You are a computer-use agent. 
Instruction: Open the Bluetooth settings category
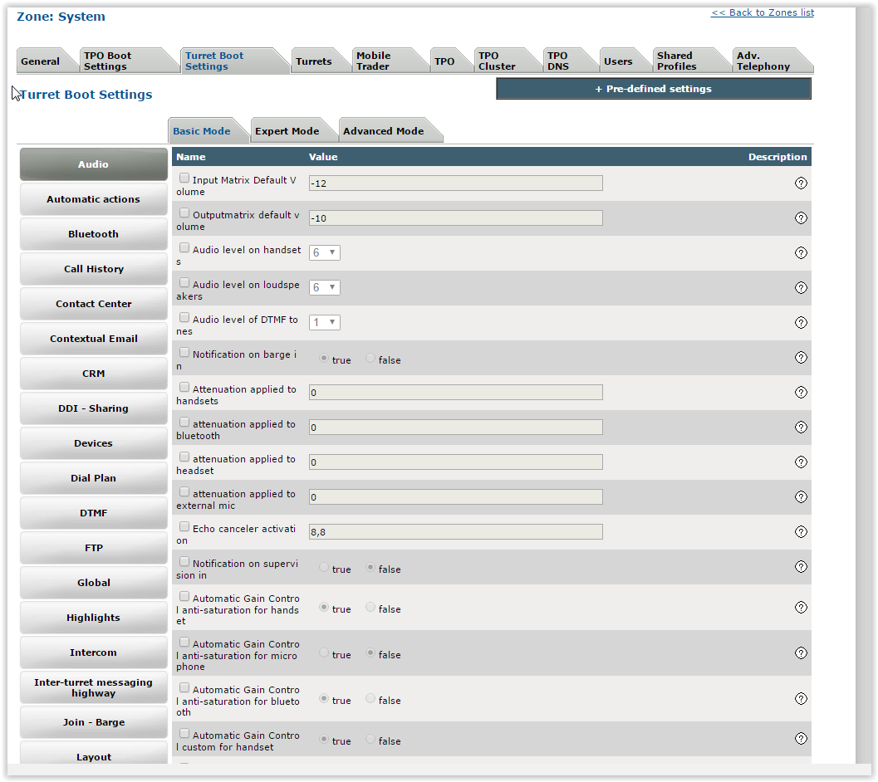point(94,234)
